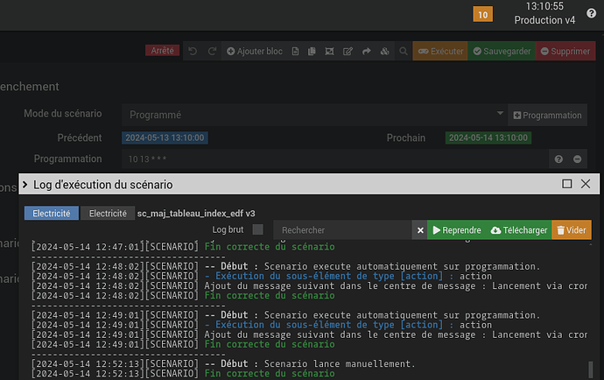Screen dimensions: 604x380
Task: Open the help question mark in the header
Action: coord(591,13)
